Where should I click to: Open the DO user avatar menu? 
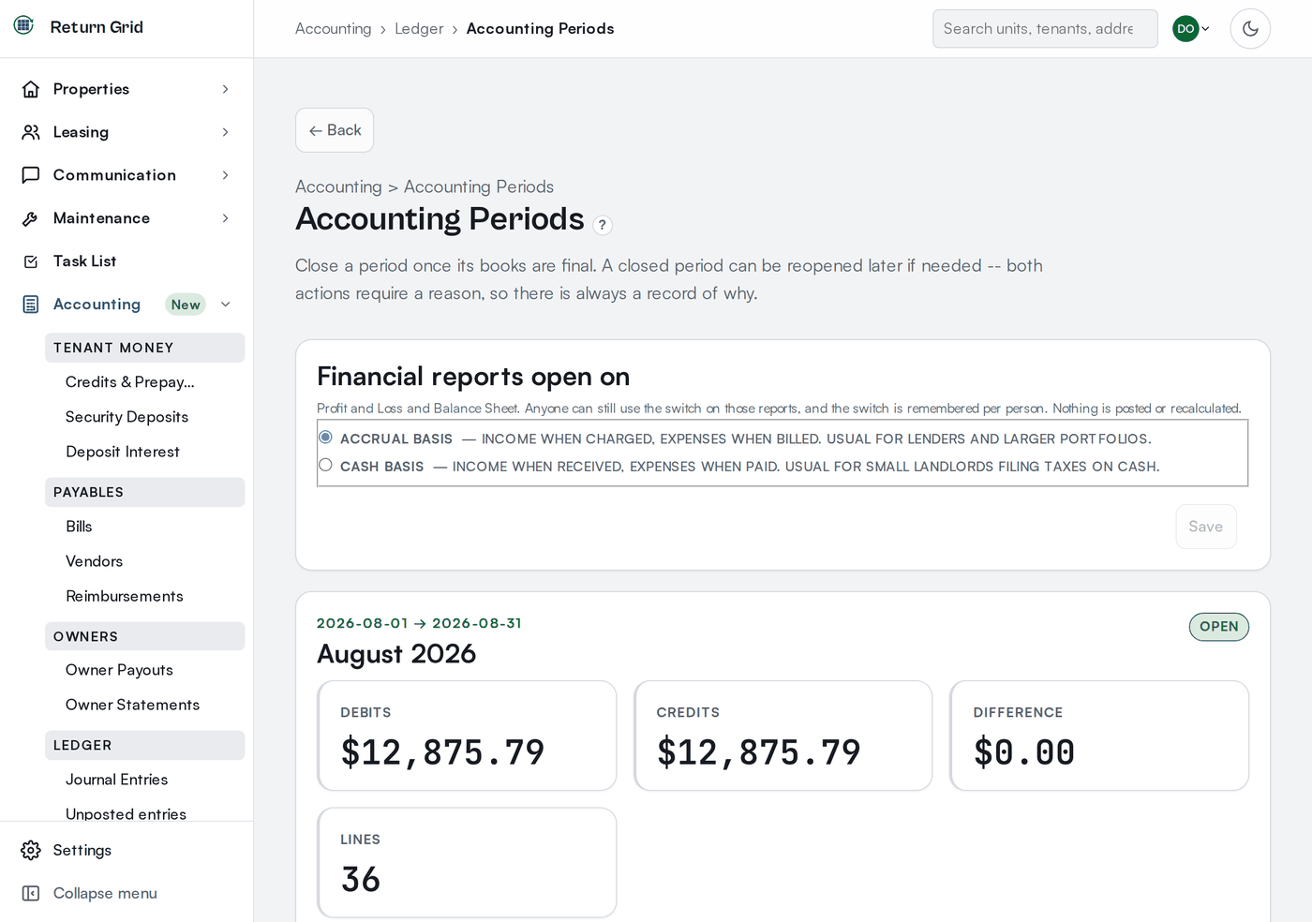[x=1191, y=28]
